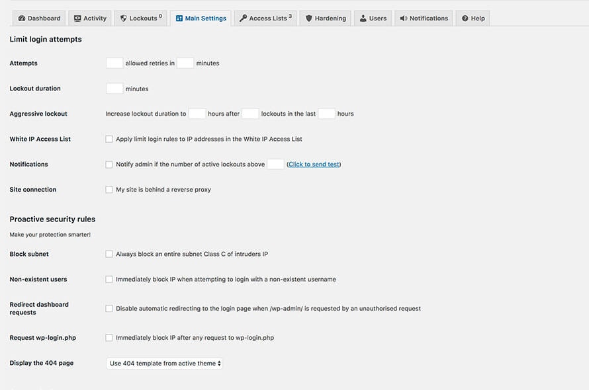Enable White IP Access List rules checkbox

[x=109, y=139]
